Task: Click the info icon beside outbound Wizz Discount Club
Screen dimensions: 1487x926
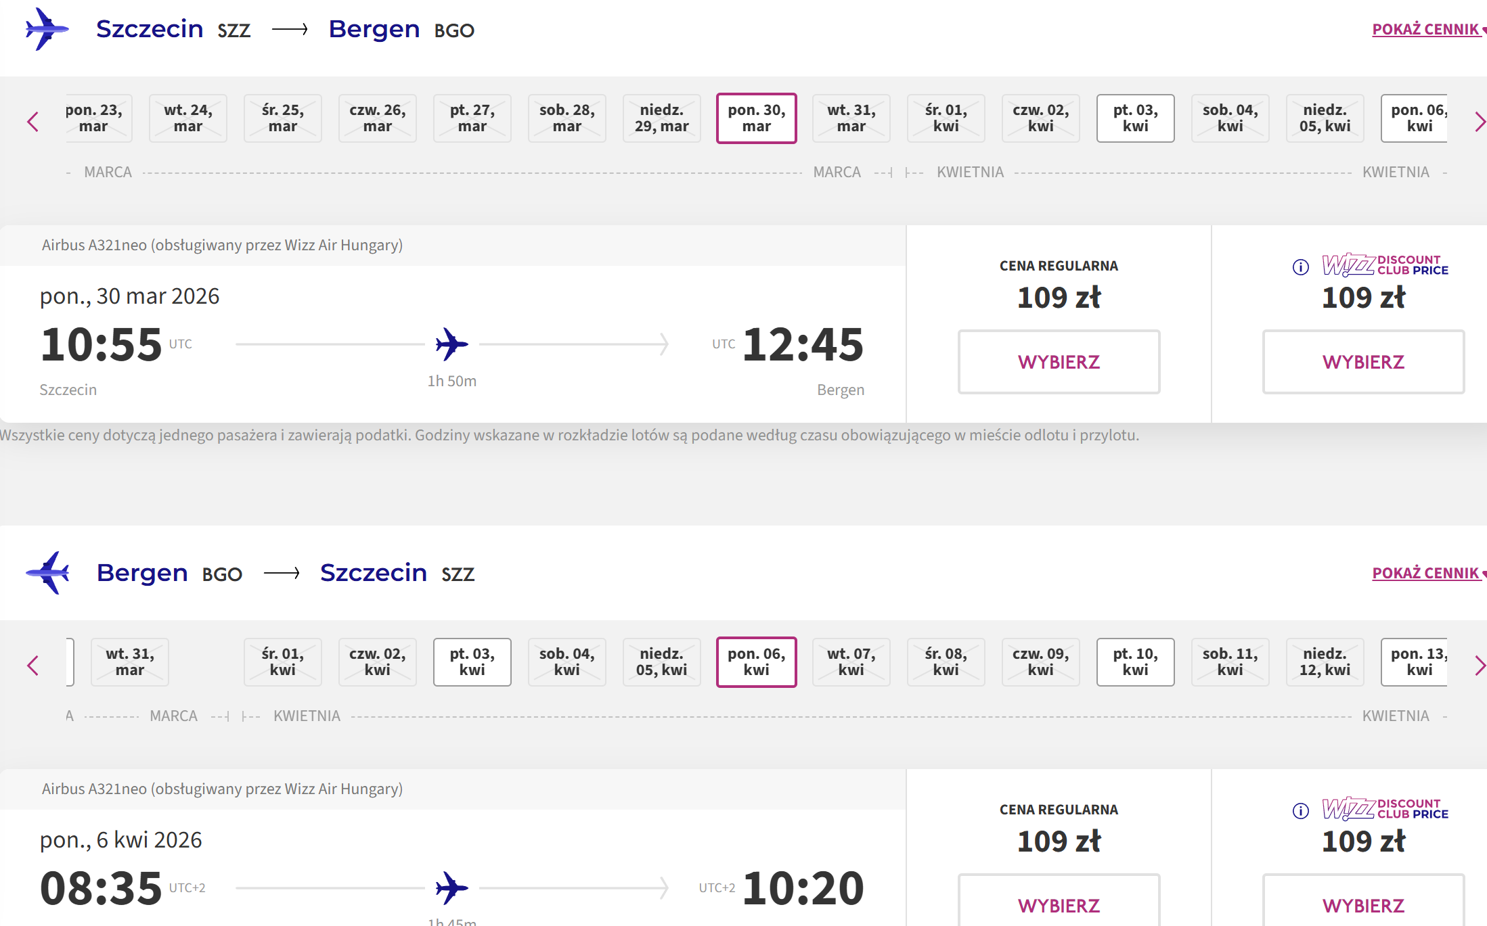Action: [x=1300, y=267]
